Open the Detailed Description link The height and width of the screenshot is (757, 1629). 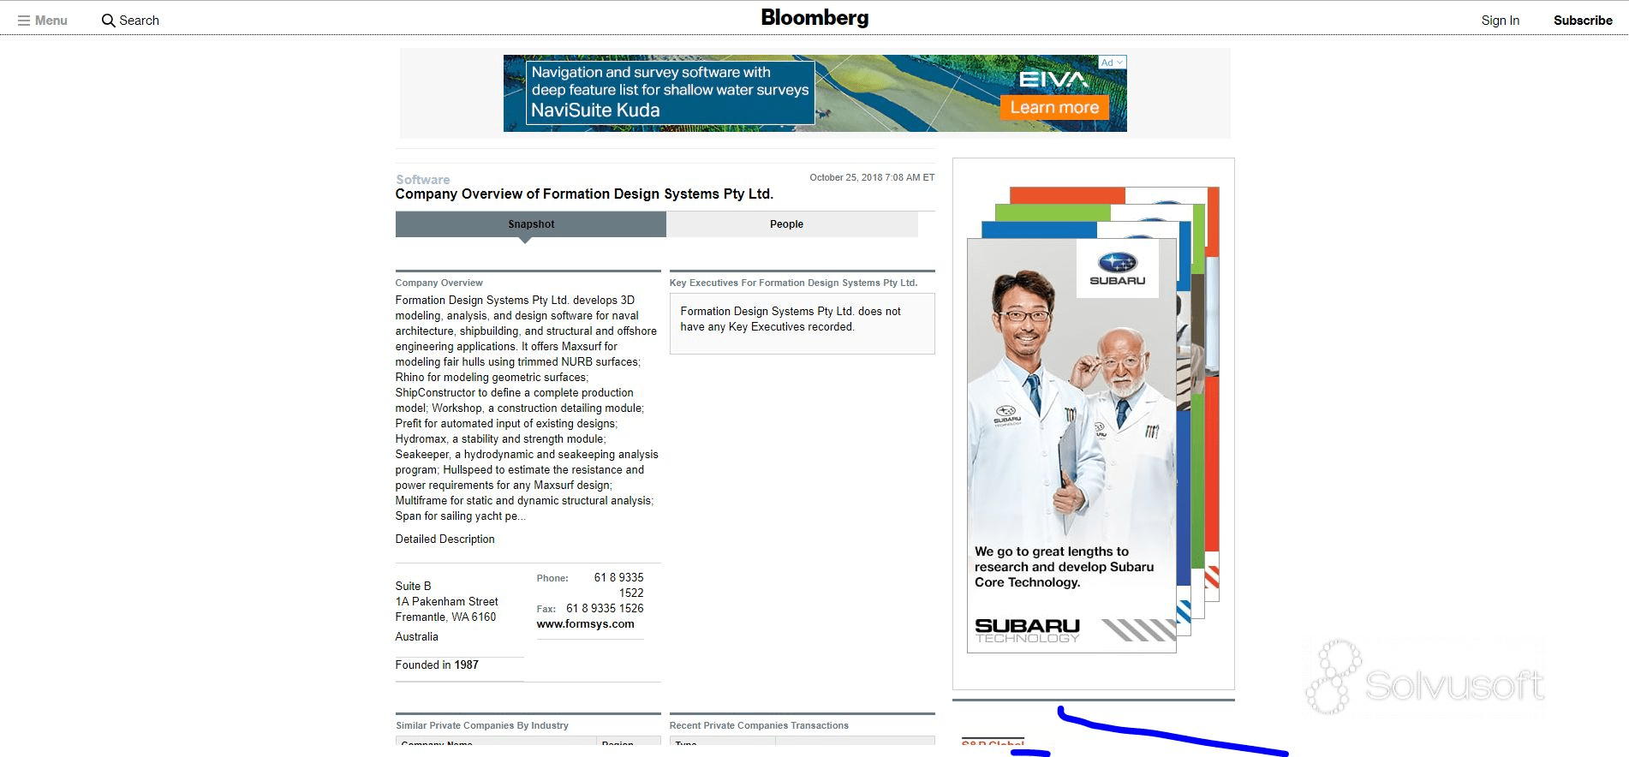[x=445, y=539]
